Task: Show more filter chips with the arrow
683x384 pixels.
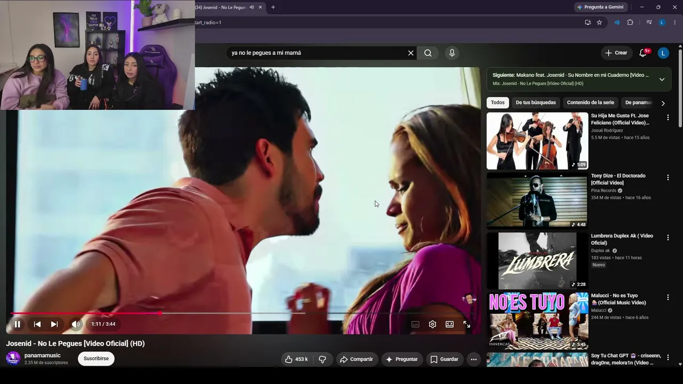Action: (663, 103)
